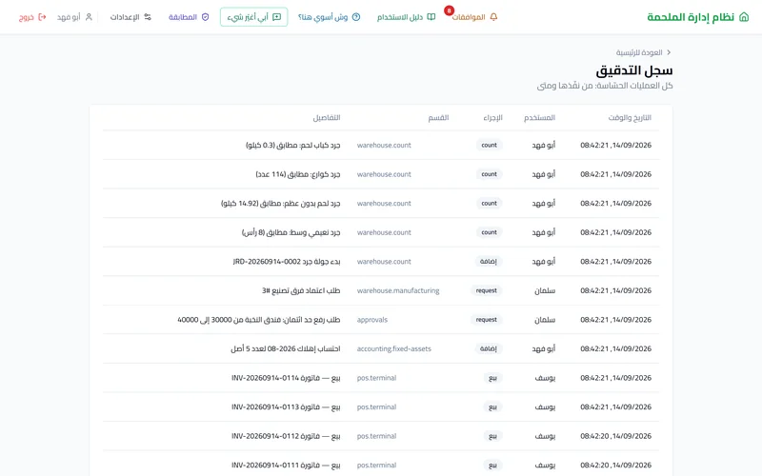Screen dimensions: 762x476
Task: Click the logout arrow icon
Action: tap(42, 17)
